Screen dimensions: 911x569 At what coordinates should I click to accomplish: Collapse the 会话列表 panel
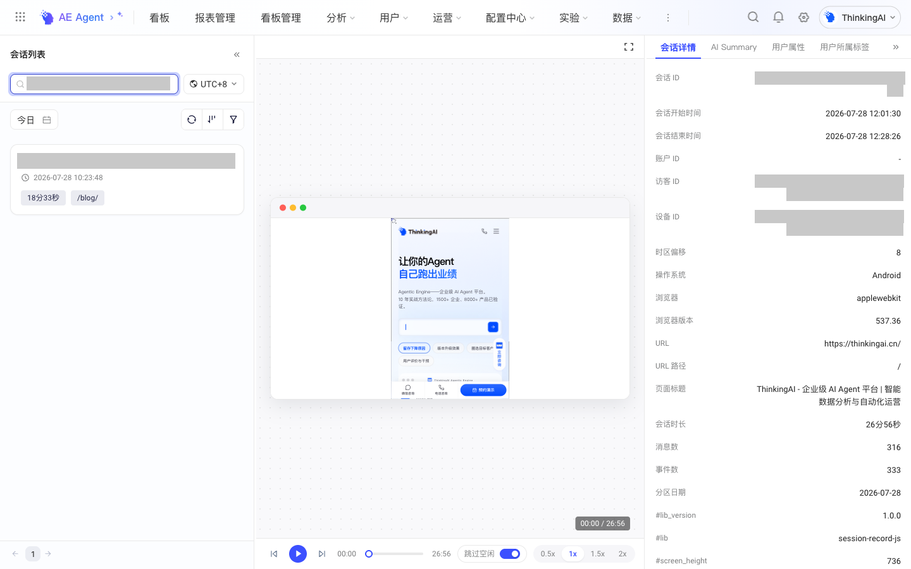point(237,54)
